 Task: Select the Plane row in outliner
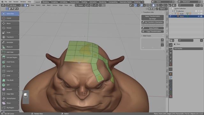coord(186,16)
